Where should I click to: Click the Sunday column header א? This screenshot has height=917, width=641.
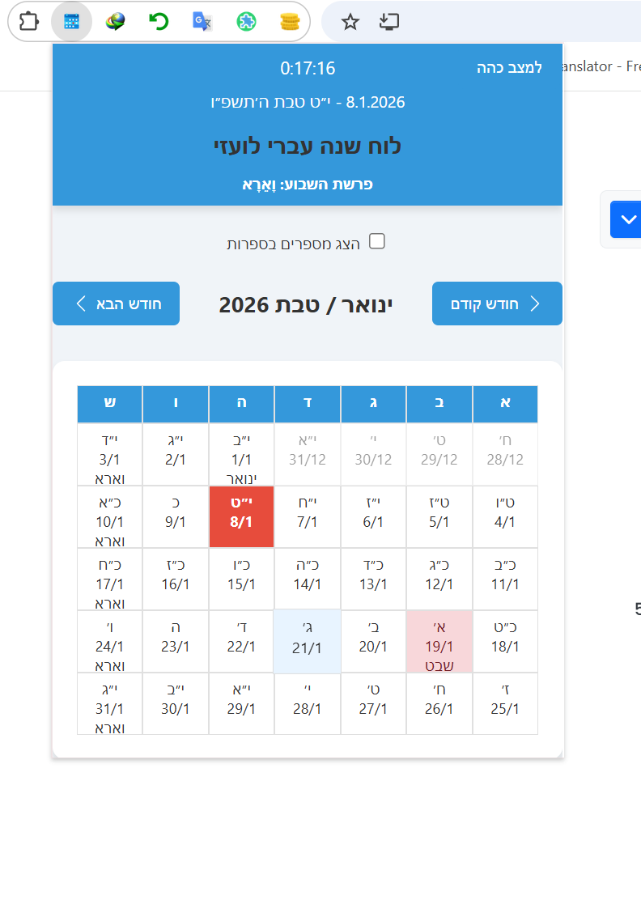click(505, 403)
